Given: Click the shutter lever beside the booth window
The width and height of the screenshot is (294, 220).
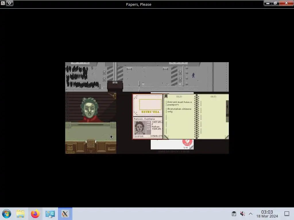Looking at the screenshot, I should (114, 96).
